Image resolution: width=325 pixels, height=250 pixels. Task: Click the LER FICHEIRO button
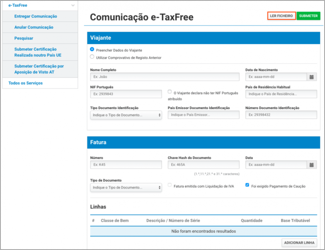click(x=281, y=16)
